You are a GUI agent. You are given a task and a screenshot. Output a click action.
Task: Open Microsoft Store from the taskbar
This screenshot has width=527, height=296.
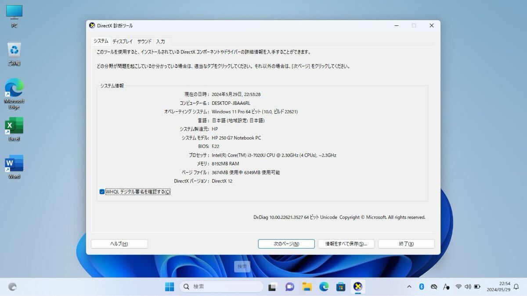coord(341,287)
